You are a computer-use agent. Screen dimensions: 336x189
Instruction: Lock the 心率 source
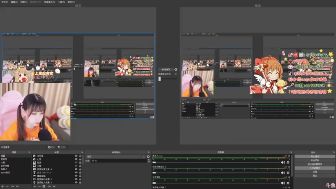[x=80, y=159]
